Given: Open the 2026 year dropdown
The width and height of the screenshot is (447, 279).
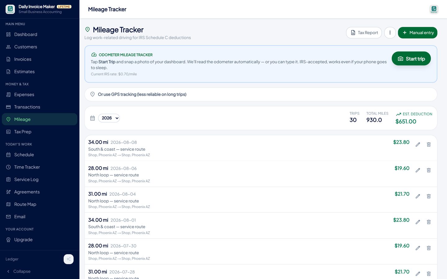Looking at the screenshot, I should click(109, 118).
